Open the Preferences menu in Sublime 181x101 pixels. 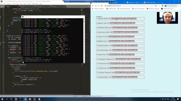point(35,4)
